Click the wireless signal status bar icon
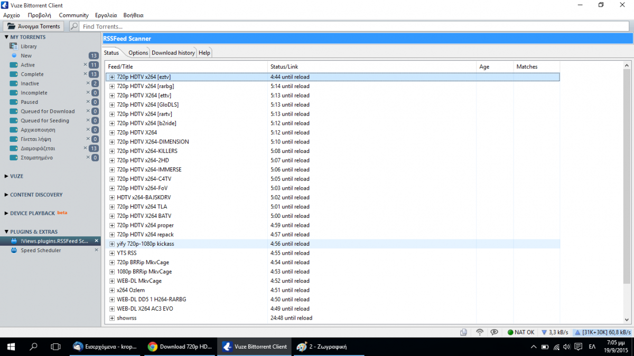 pos(480,332)
